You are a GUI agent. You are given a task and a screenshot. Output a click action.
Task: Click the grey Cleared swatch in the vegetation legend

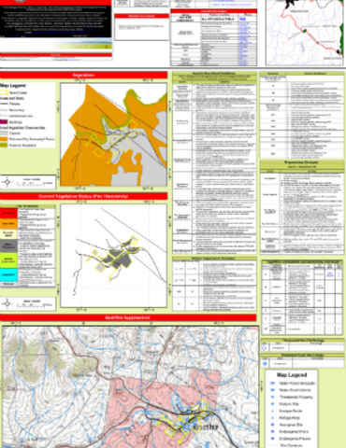4,133
